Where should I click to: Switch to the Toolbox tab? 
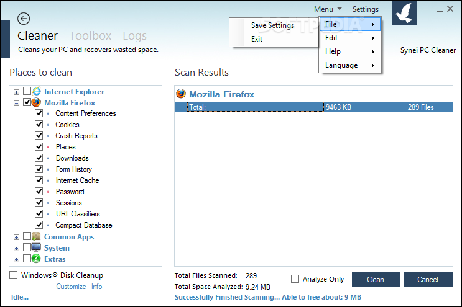tap(90, 36)
